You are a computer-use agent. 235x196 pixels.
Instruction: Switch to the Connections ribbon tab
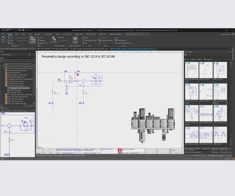[x=48, y=34]
